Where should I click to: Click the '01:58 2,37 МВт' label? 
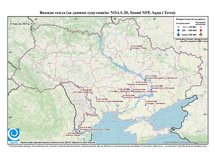(x=129, y=95)
